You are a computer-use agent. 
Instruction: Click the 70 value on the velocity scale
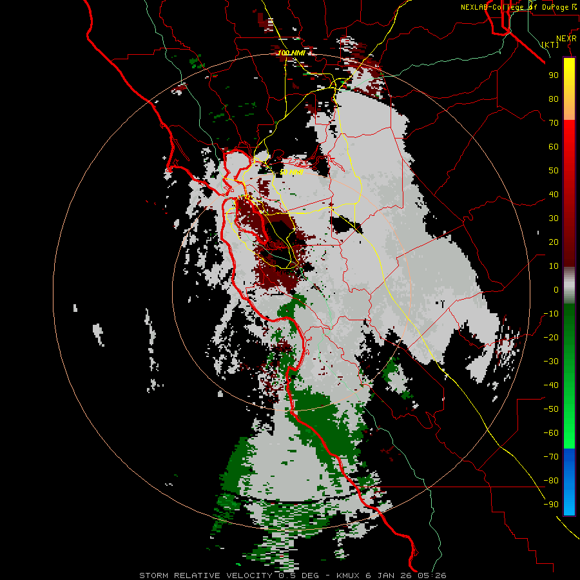coord(554,123)
